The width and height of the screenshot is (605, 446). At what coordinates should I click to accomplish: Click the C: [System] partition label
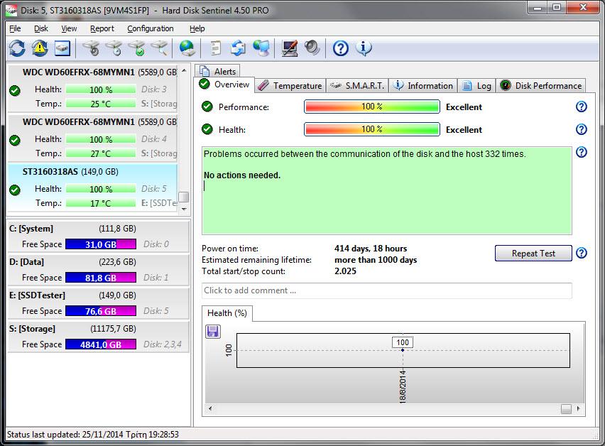tap(31, 229)
